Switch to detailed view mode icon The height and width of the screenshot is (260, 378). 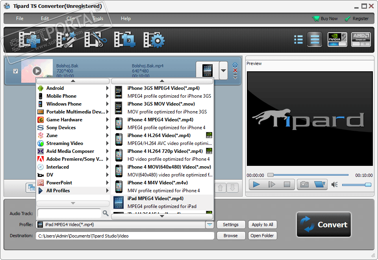coord(315,39)
